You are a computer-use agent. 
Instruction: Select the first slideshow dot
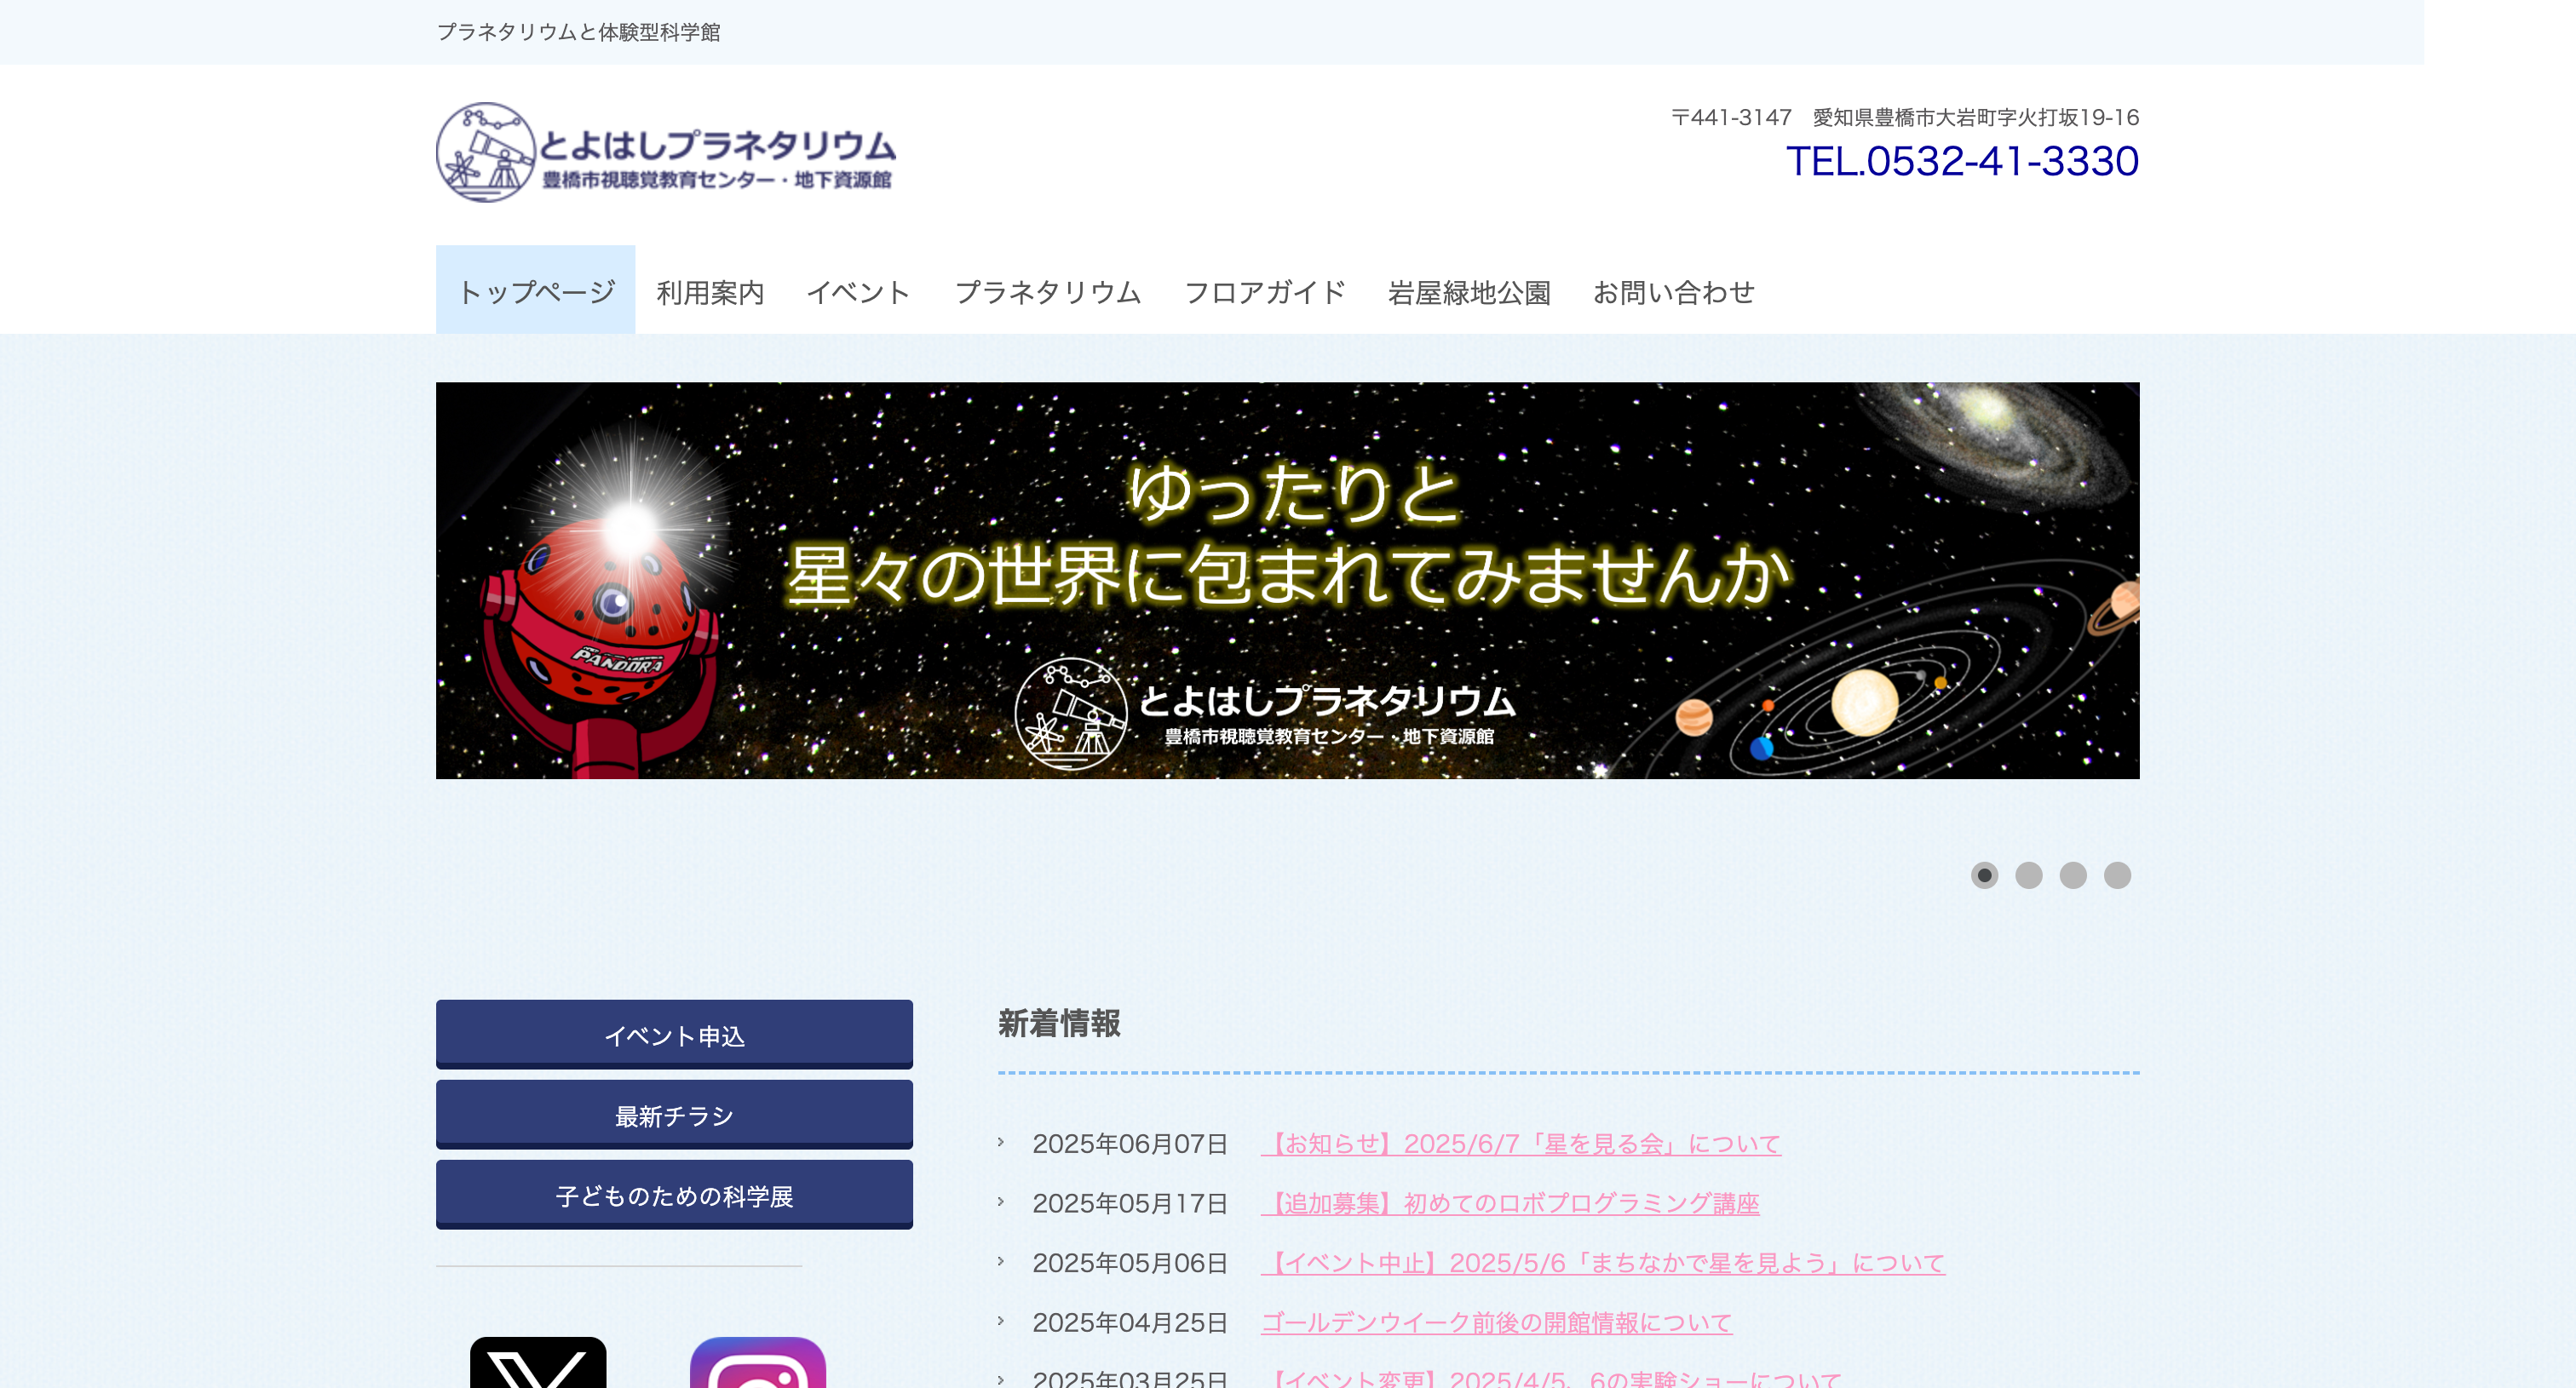click(x=1984, y=875)
